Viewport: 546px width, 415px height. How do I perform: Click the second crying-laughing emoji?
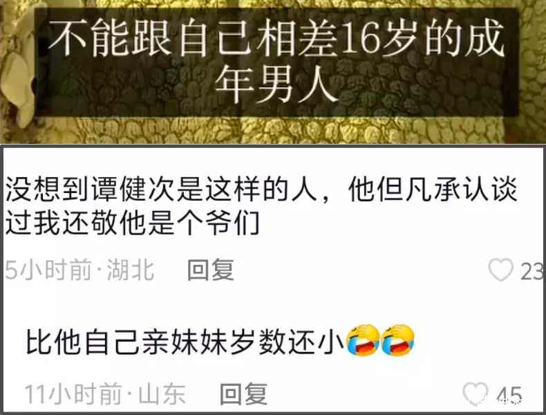coord(397,340)
